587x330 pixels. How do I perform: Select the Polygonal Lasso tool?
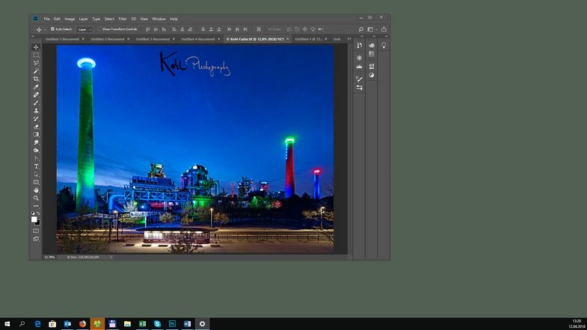pyautogui.click(x=36, y=63)
